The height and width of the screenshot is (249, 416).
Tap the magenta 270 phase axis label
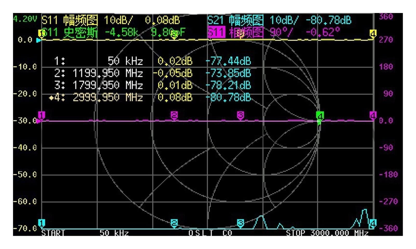(x=386, y=40)
